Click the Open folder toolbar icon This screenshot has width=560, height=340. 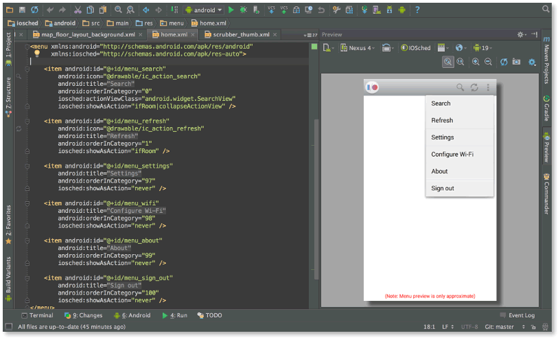pos(10,10)
